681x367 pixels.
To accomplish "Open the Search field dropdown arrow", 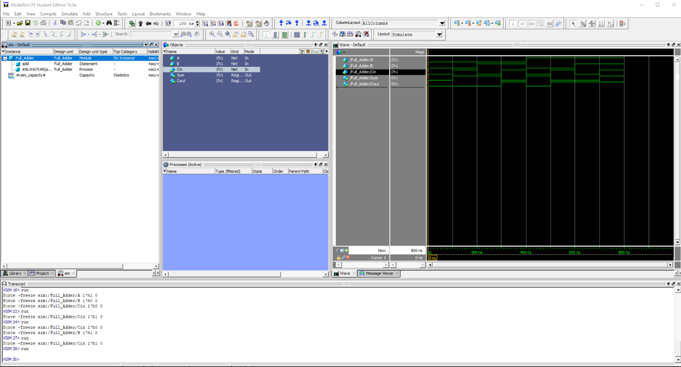I will [175, 35].
